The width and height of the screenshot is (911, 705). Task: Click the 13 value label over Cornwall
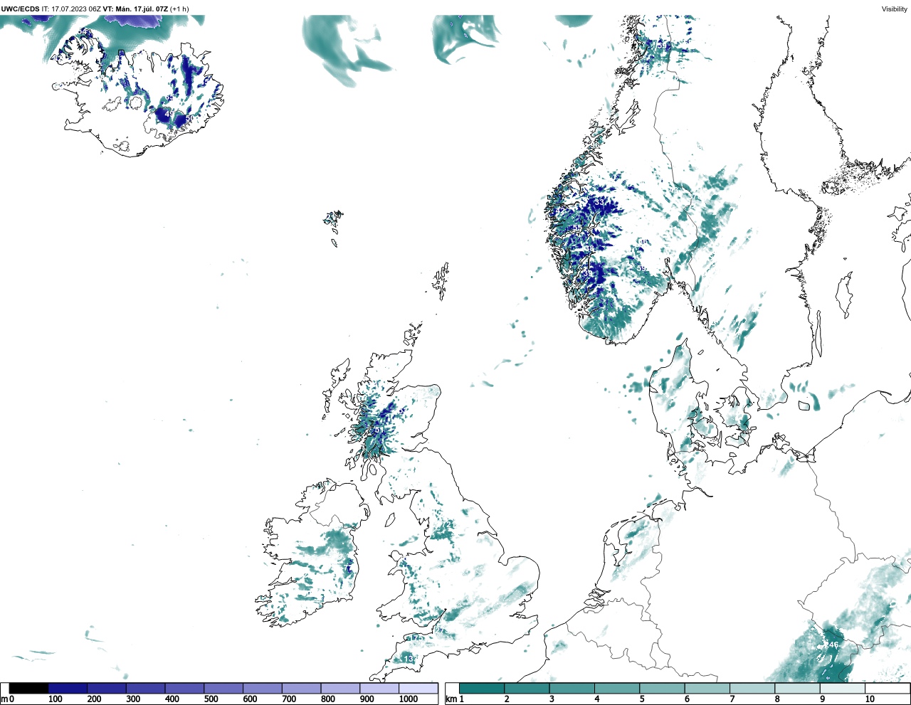click(409, 659)
